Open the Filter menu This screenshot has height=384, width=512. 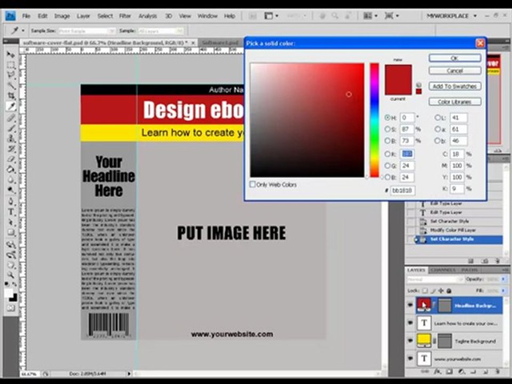[125, 16]
